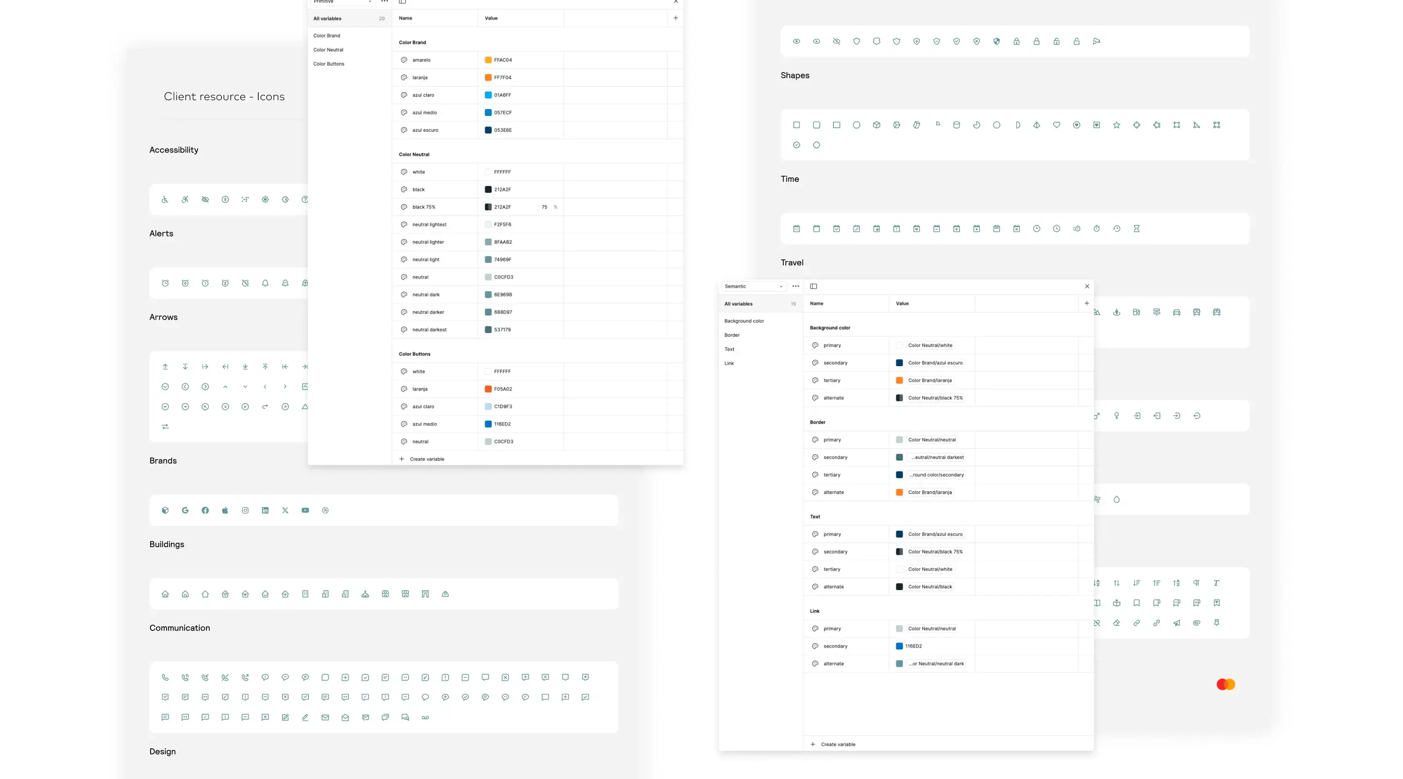Image resolution: width=1403 pixels, height=779 pixels.
Task: Select the LinkedIn brand icon
Action: point(265,510)
